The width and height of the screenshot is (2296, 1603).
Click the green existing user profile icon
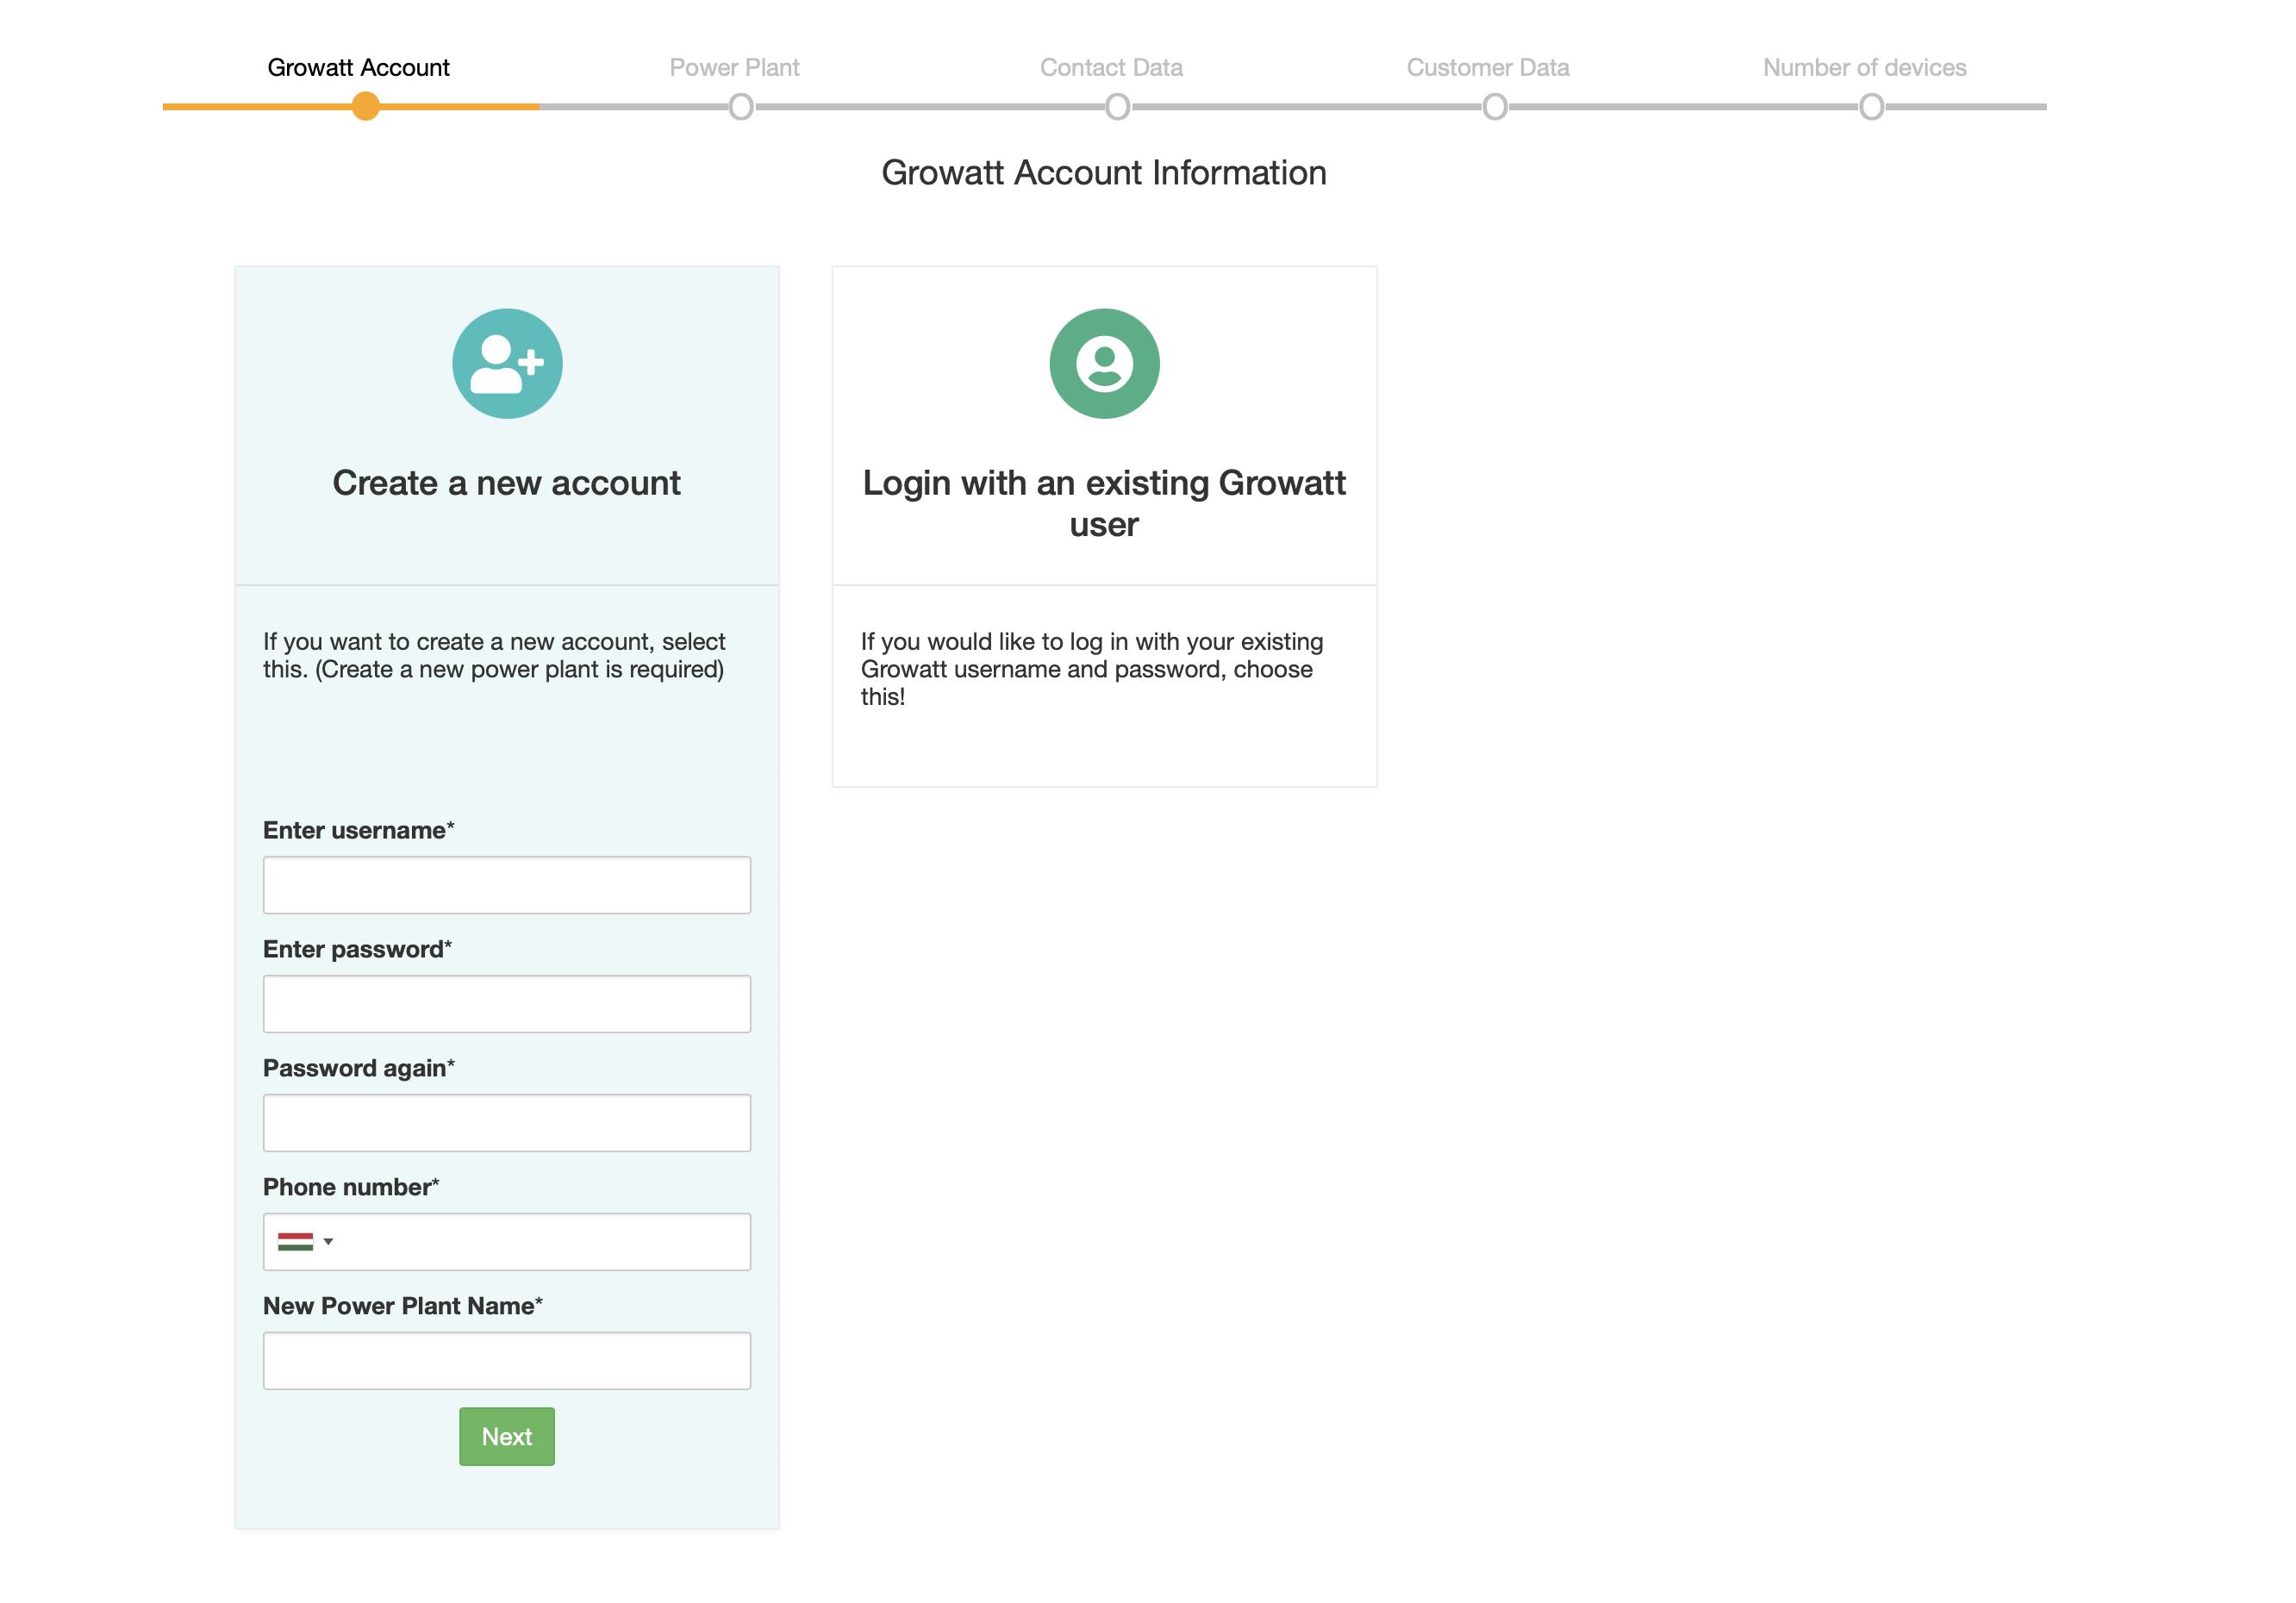(x=1104, y=364)
